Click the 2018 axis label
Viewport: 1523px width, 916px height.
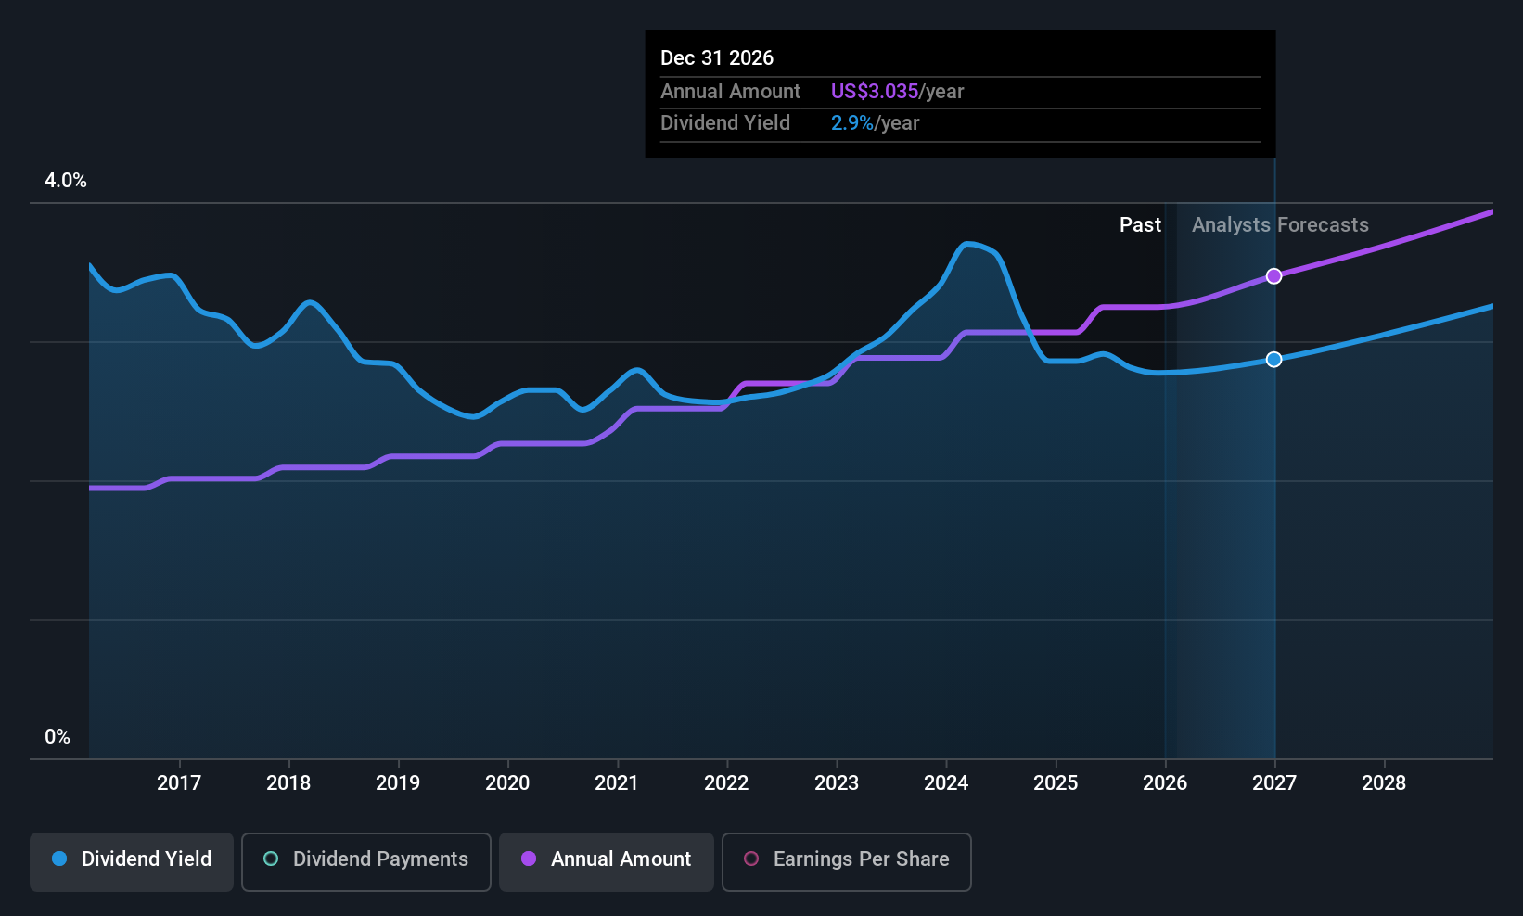(x=288, y=783)
